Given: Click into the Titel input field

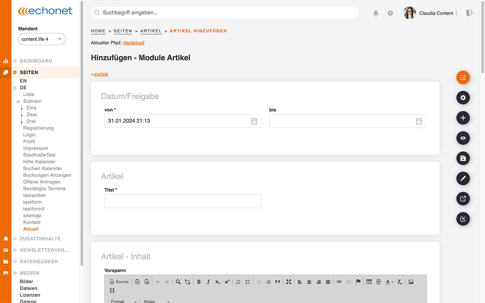Looking at the screenshot, I should [183, 201].
